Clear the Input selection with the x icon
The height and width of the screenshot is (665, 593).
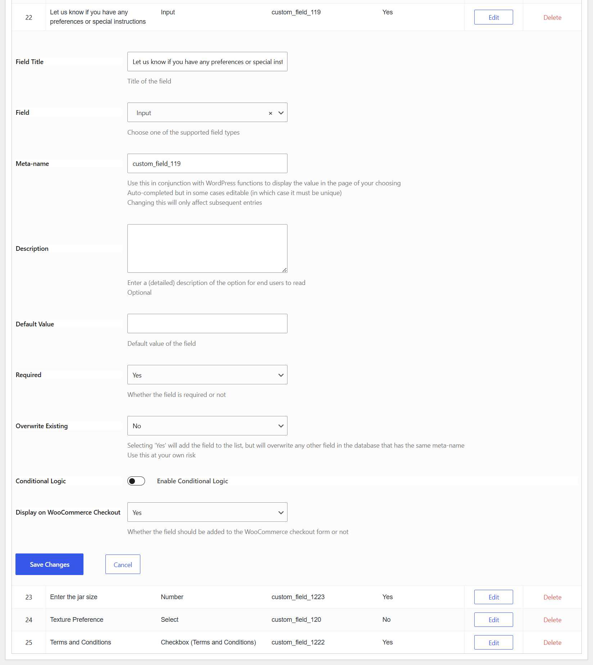tap(271, 113)
